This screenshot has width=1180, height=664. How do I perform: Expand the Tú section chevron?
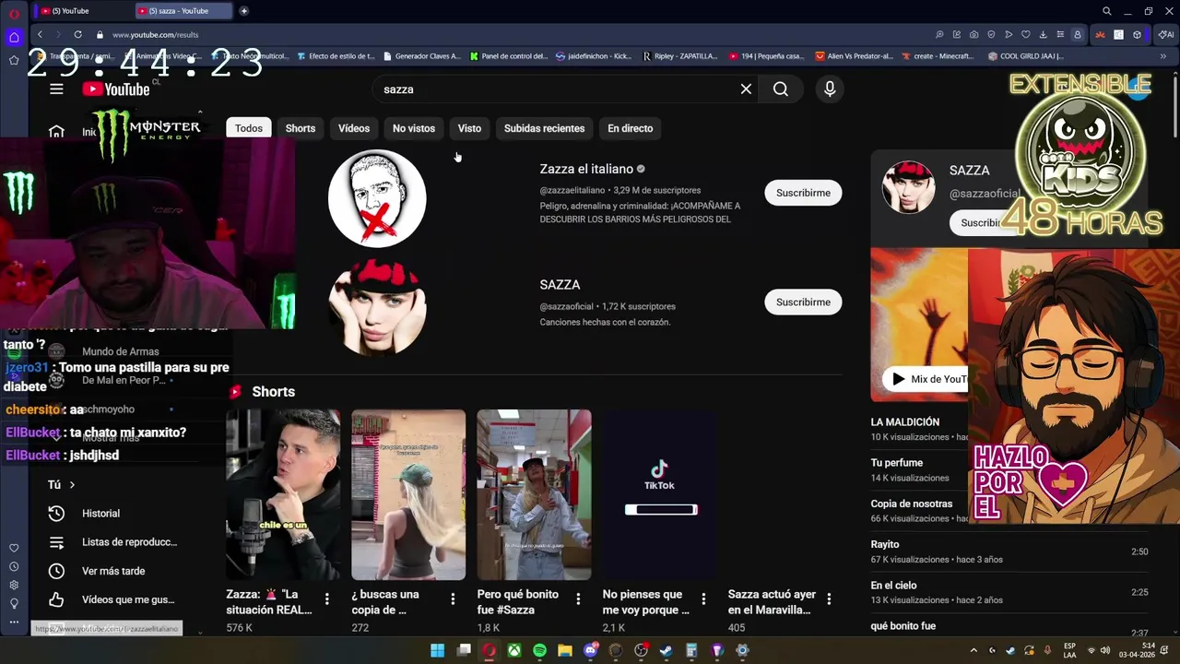[x=72, y=485]
